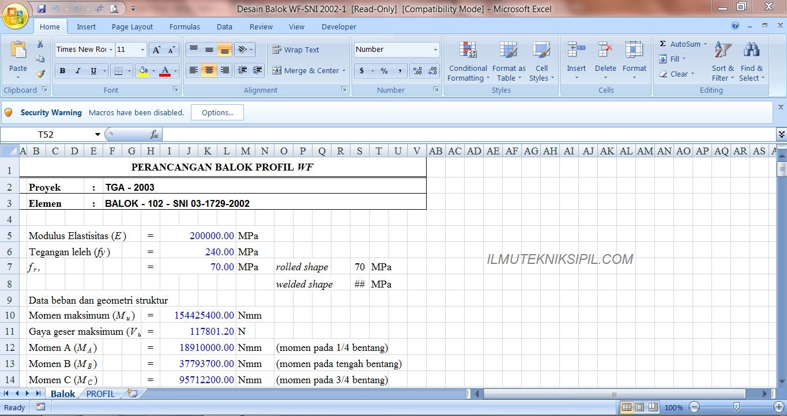Open Microsoft Office Excel Help

coord(735,26)
